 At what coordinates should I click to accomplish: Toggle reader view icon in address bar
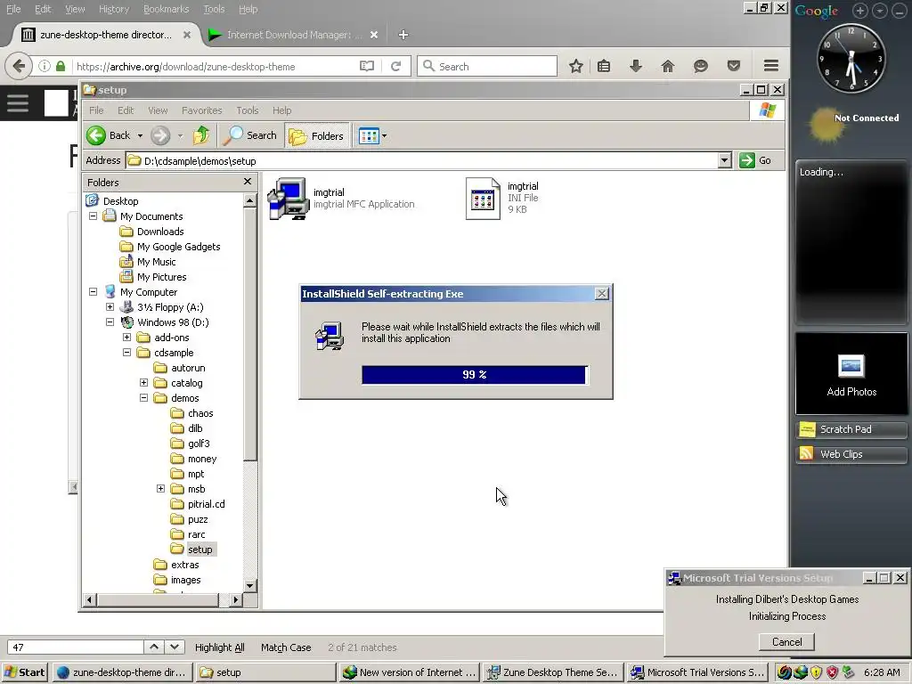point(367,66)
